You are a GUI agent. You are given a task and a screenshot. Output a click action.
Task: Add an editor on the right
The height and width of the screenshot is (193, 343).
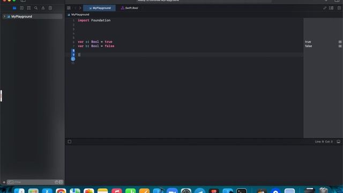339,8
